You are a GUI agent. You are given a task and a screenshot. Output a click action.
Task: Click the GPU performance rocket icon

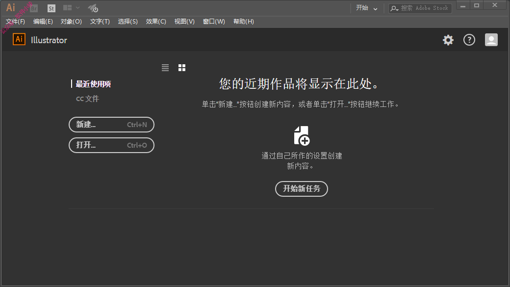(x=93, y=8)
